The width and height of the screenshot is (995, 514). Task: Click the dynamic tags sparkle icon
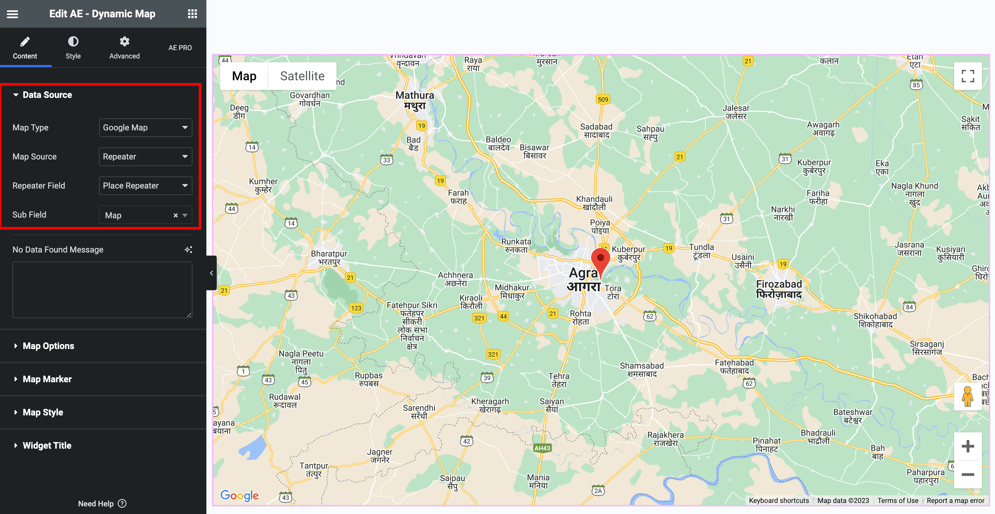188,250
